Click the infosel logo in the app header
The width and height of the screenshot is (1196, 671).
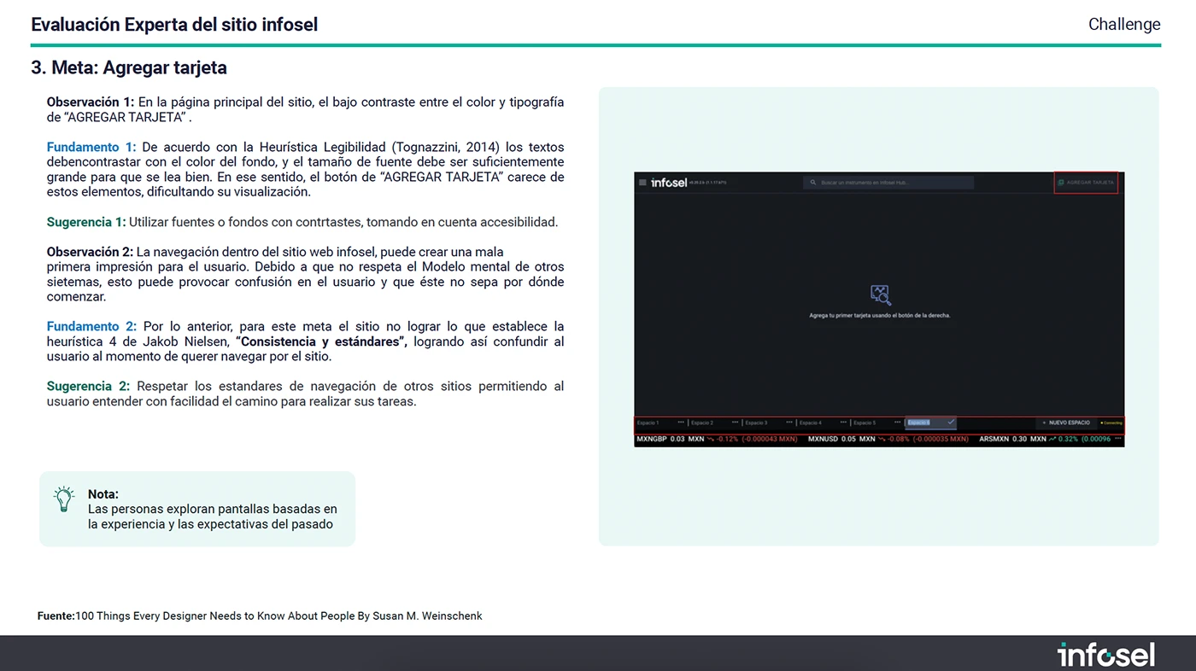click(669, 182)
